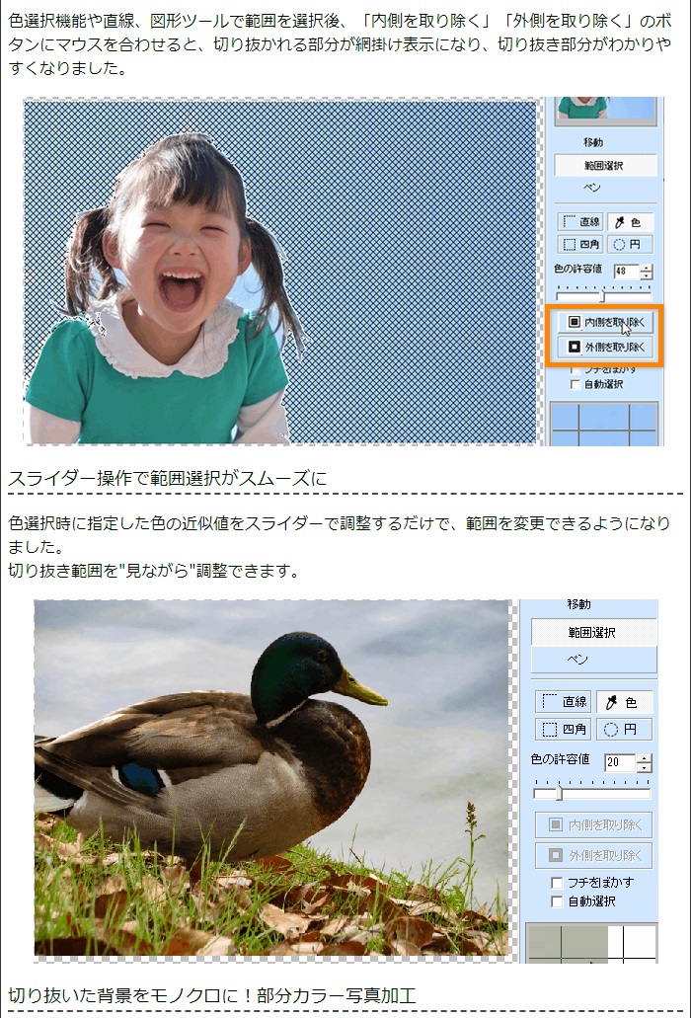Click the grey grid preview below 自動選択 near duck
This screenshot has width=691, height=1018.
click(x=591, y=943)
